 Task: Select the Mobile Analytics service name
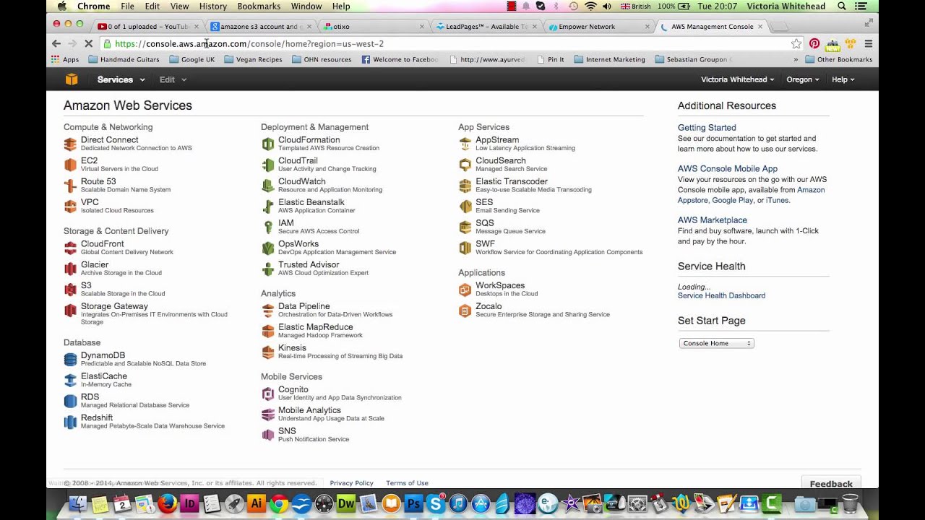(309, 410)
